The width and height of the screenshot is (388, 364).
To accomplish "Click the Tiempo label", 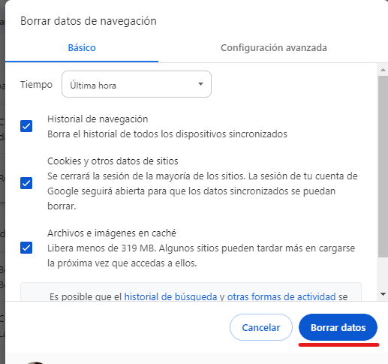I will point(36,85).
